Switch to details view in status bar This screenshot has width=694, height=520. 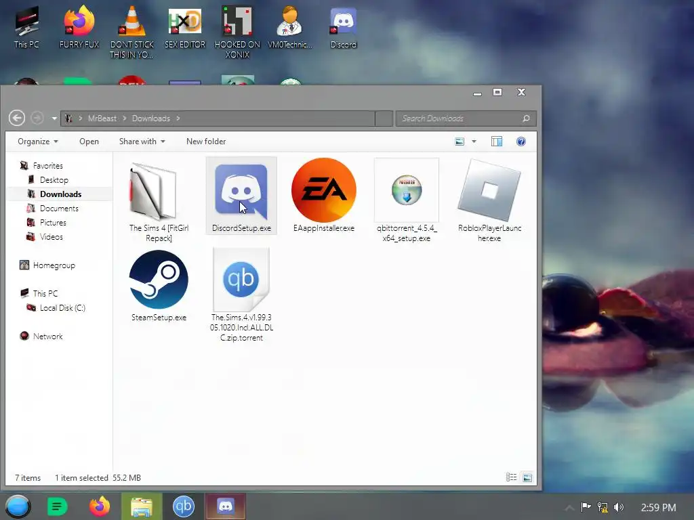point(511,477)
